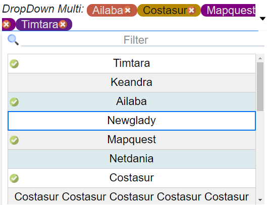Screen dimensions: 267x205
Task: Click the list scrollbar thumb
Action: pos(260,86)
